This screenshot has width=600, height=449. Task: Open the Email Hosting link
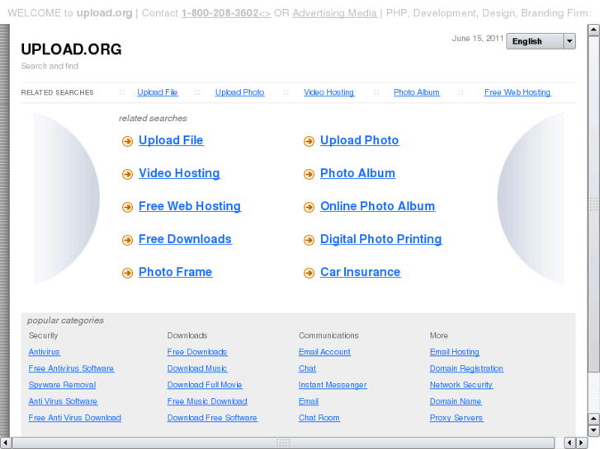454,352
